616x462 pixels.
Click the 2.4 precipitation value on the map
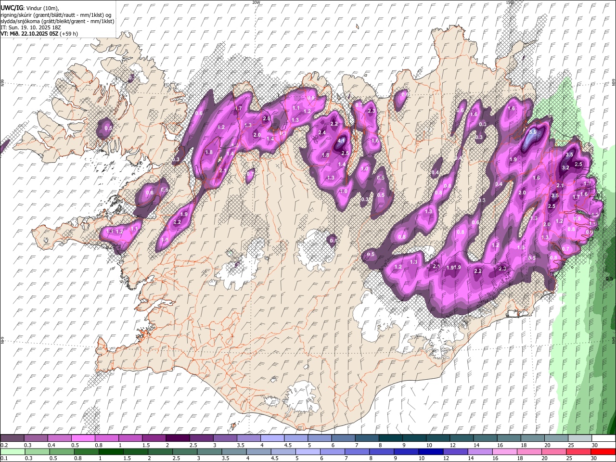point(322,132)
